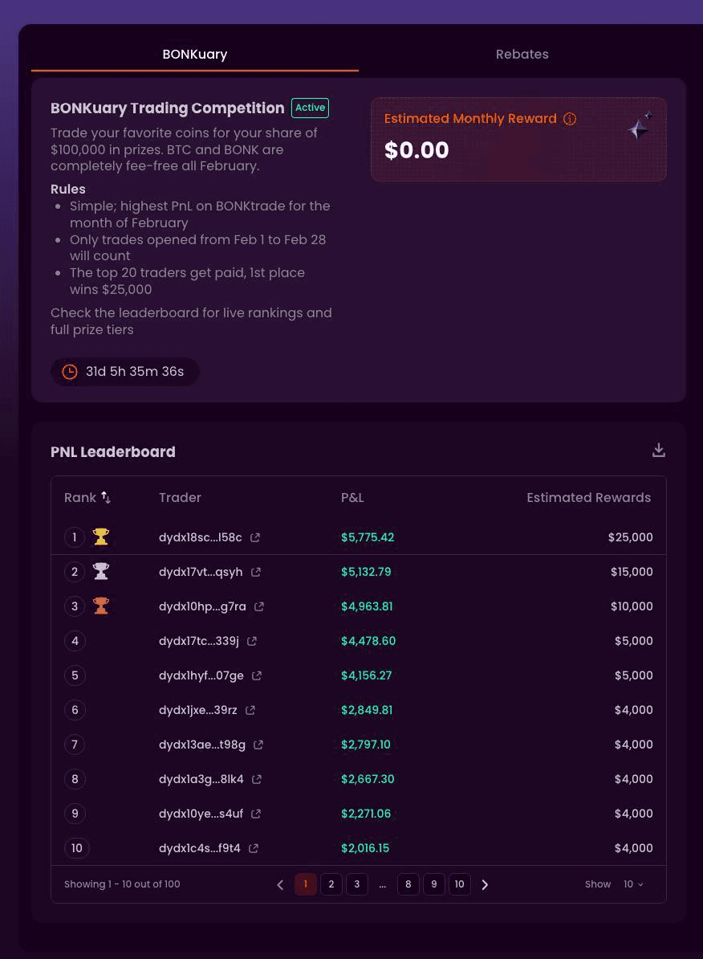Download the PNL Leaderboard data
The height and width of the screenshot is (959, 703).
tap(659, 451)
